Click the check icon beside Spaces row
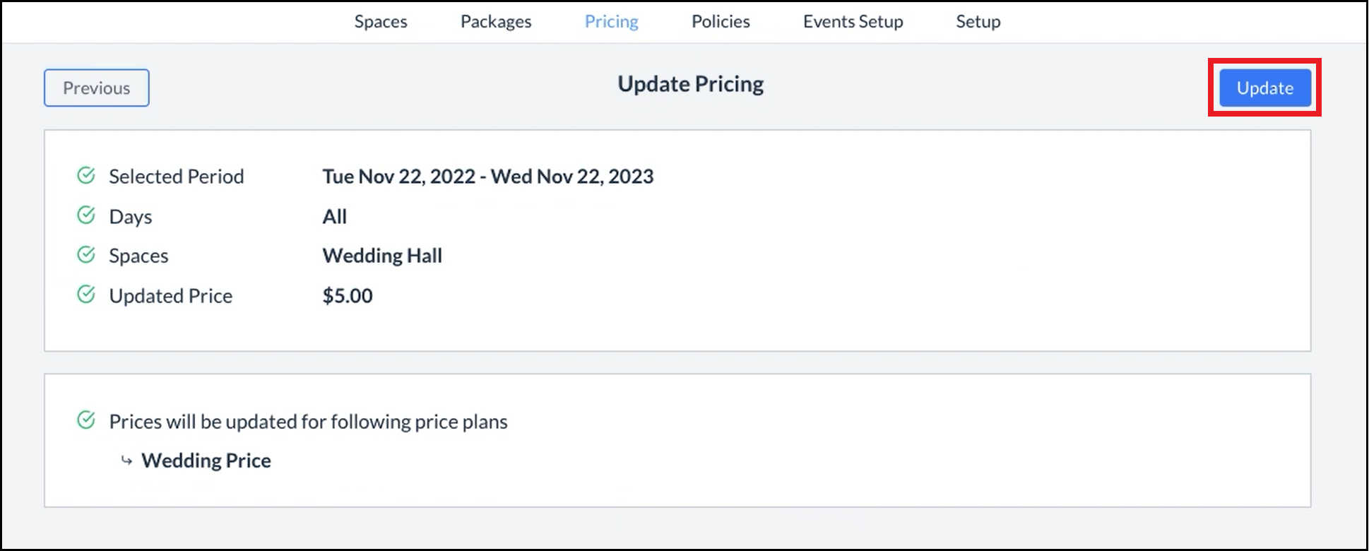1369x551 pixels. tap(86, 254)
